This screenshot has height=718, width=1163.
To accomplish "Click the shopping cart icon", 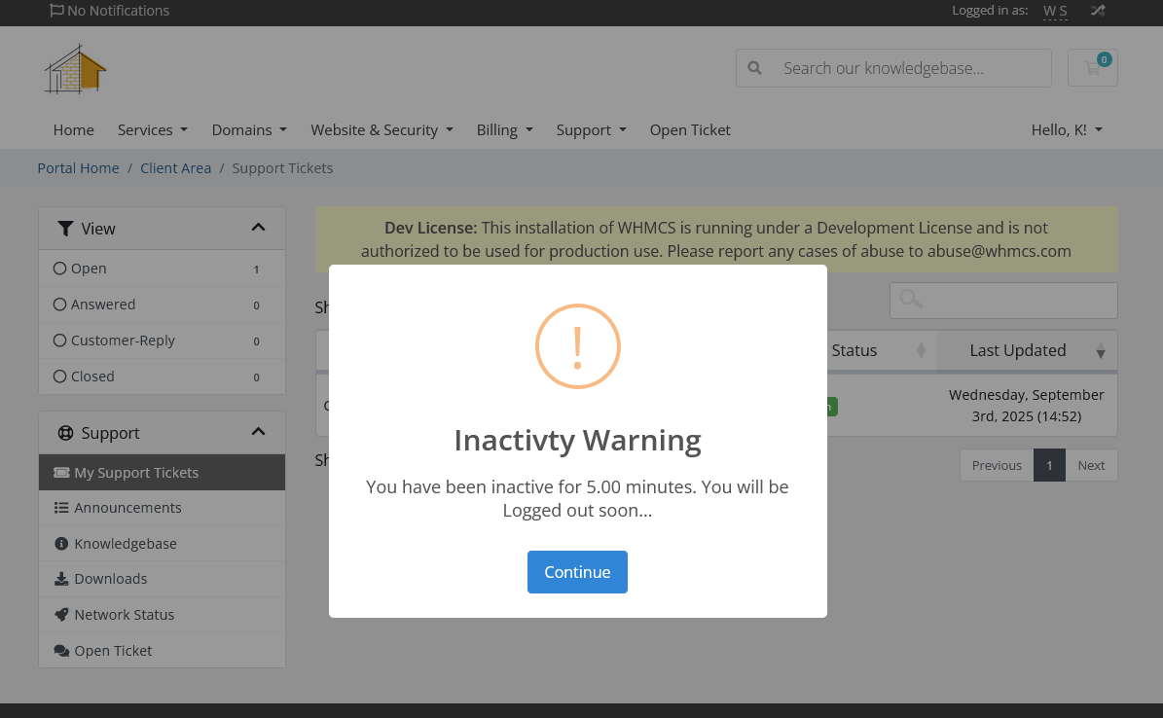I will [x=1092, y=68].
